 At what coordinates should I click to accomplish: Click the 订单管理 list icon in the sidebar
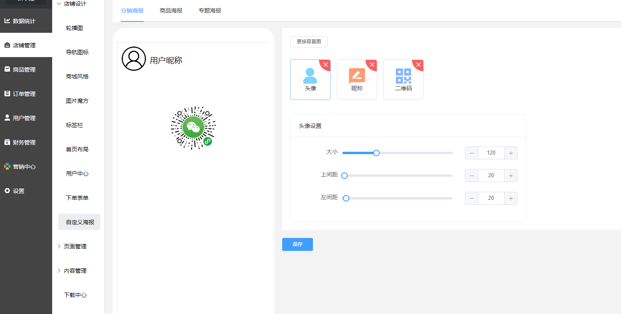click(7, 93)
